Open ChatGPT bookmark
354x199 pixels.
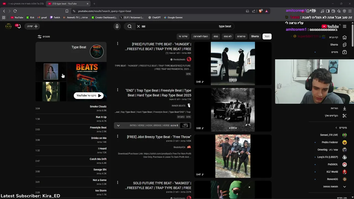coord(154,17)
